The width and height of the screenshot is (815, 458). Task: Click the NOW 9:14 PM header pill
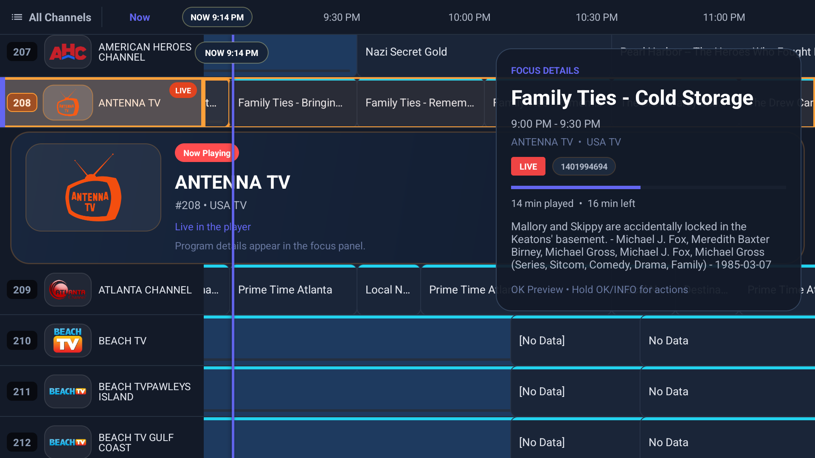pyautogui.click(x=217, y=17)
